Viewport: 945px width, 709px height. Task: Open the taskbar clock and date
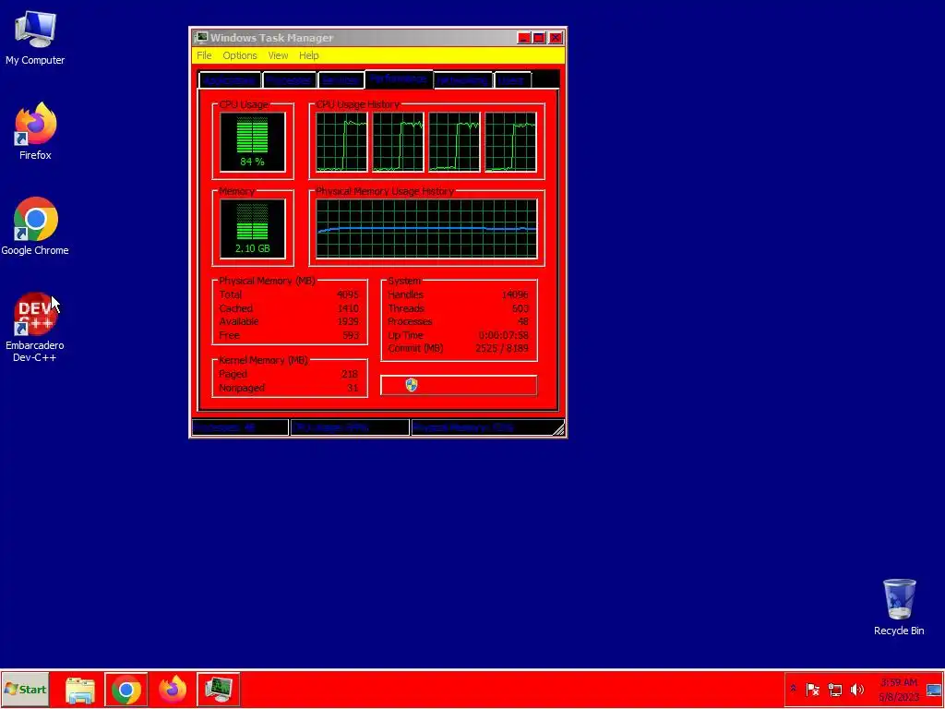(x=899, y=689)
